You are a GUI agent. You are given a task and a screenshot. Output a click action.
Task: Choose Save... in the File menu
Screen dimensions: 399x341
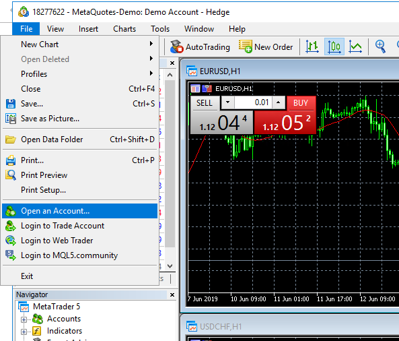coord(80,104)
